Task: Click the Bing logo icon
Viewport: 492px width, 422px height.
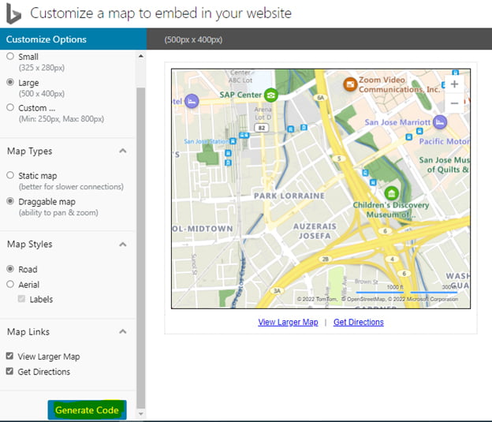Action: point(14,13)
